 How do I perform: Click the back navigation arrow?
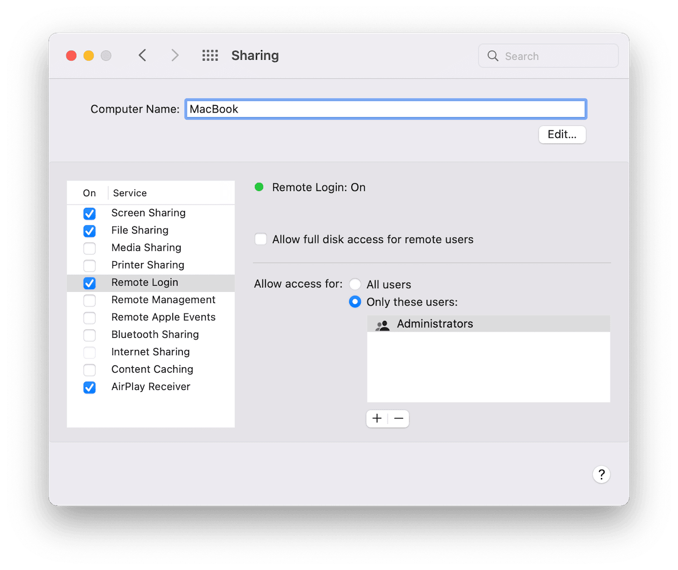coord(143,55)
